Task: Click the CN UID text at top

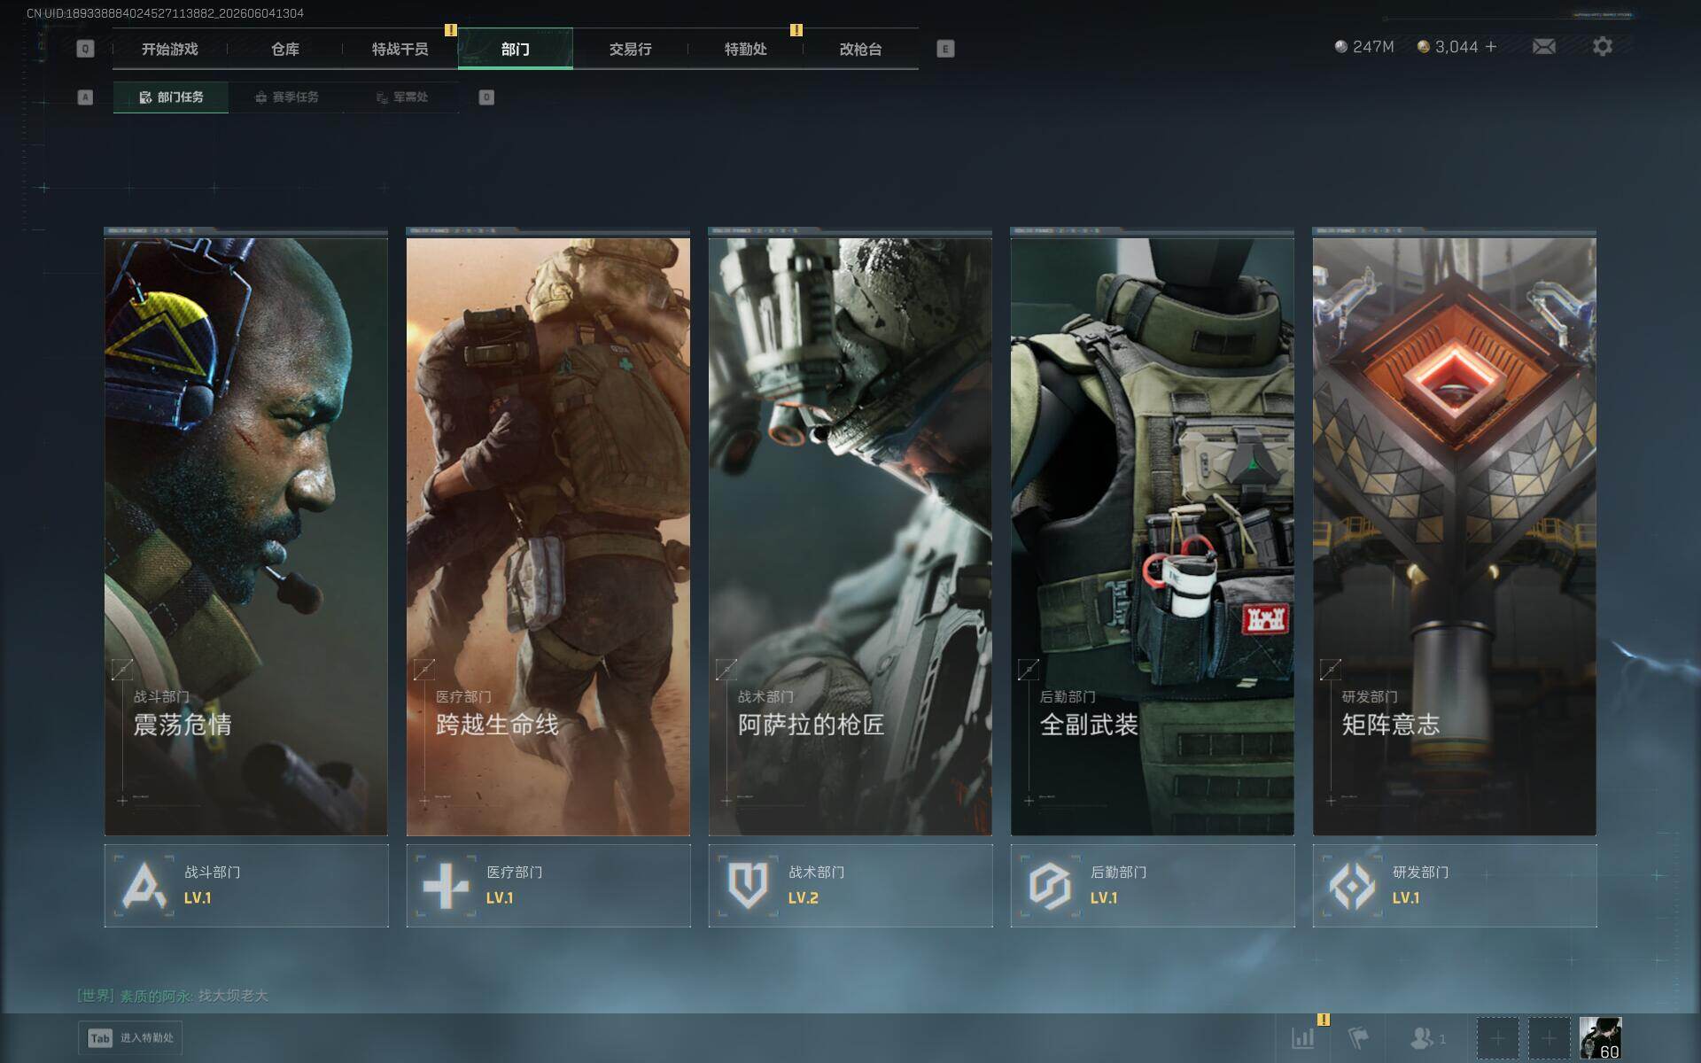Action: 165,13
